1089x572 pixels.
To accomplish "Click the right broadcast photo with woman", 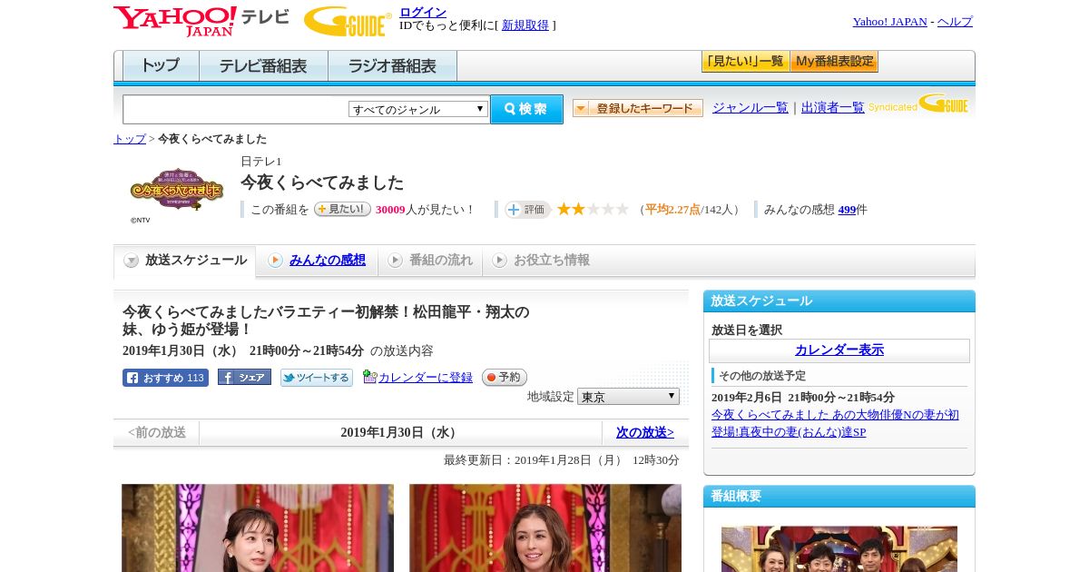I will click(x=545, y=528).
